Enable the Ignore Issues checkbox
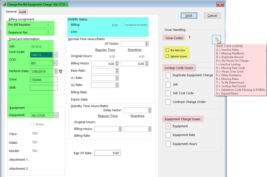Screen dimensions: 267x177 pos(167,56)
